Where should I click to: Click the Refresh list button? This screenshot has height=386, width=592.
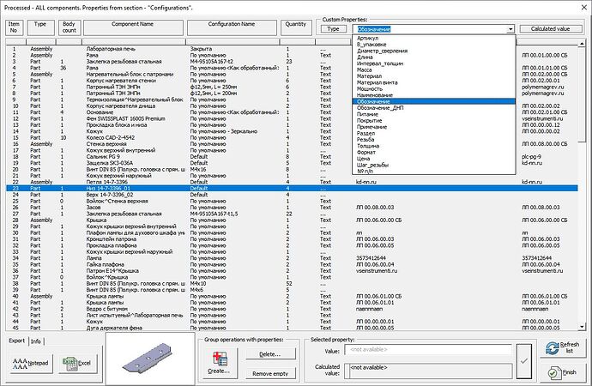point(563,347)
